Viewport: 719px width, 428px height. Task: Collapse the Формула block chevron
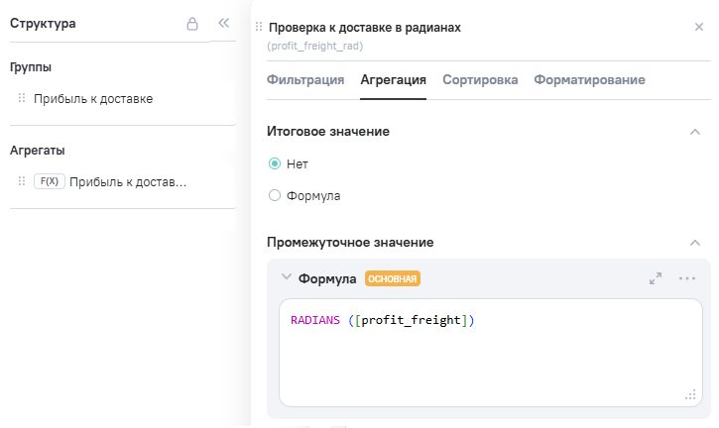[287, 278]
